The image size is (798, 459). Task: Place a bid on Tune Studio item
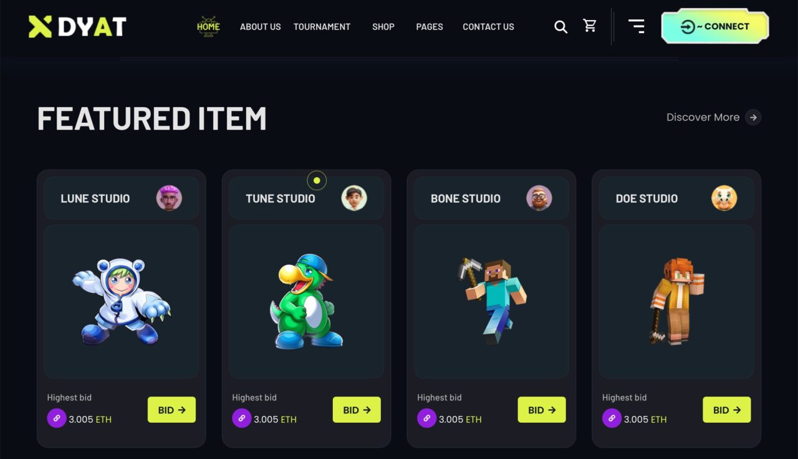357,410
